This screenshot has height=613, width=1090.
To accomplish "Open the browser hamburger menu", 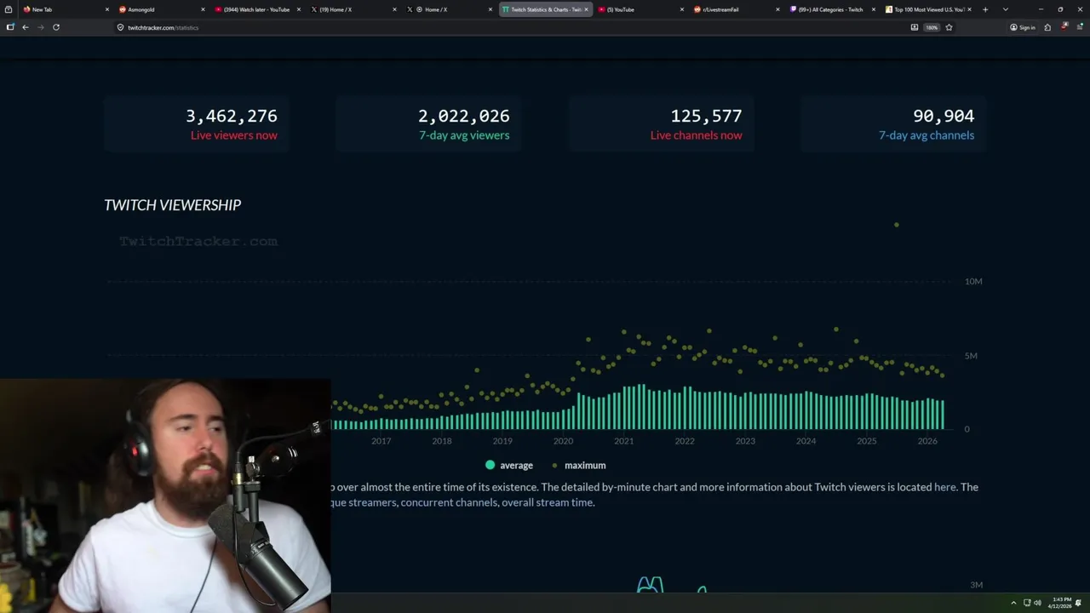I will coord(1080,27).
